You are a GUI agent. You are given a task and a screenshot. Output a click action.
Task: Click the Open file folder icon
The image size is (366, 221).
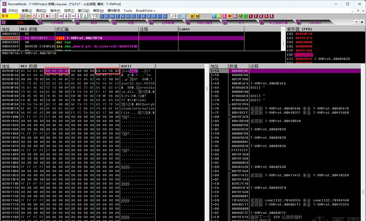(29, 16)
